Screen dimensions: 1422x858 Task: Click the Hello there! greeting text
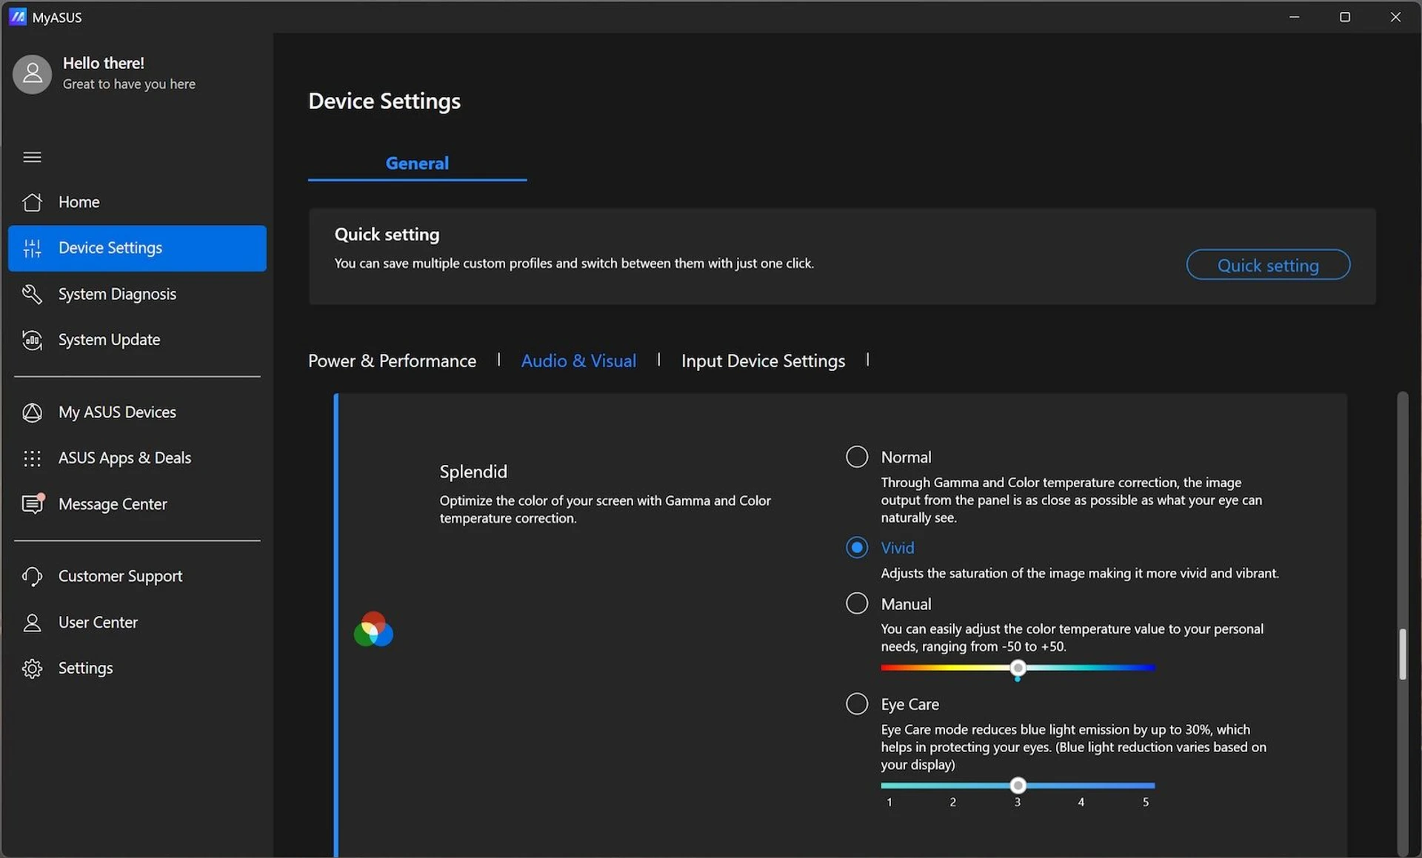[x=104, y=63]
